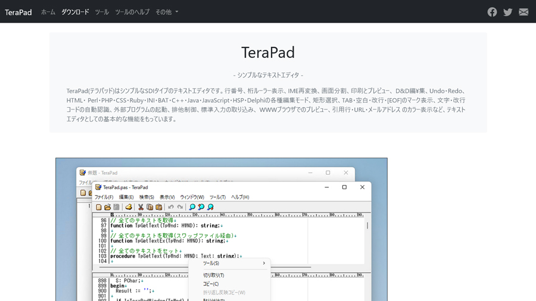
Task: Choose コピー(C) from context menu
Action: coord(211,284)
